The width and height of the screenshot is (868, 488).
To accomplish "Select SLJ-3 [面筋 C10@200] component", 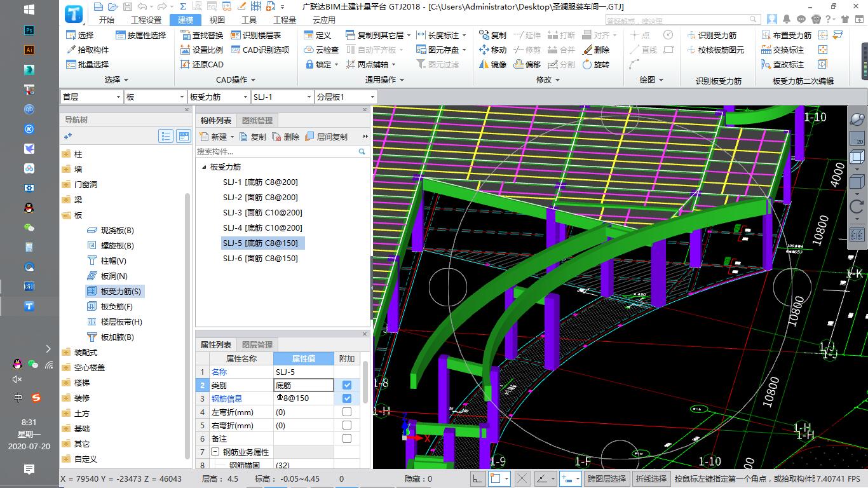I will click(x=262, y=212).
